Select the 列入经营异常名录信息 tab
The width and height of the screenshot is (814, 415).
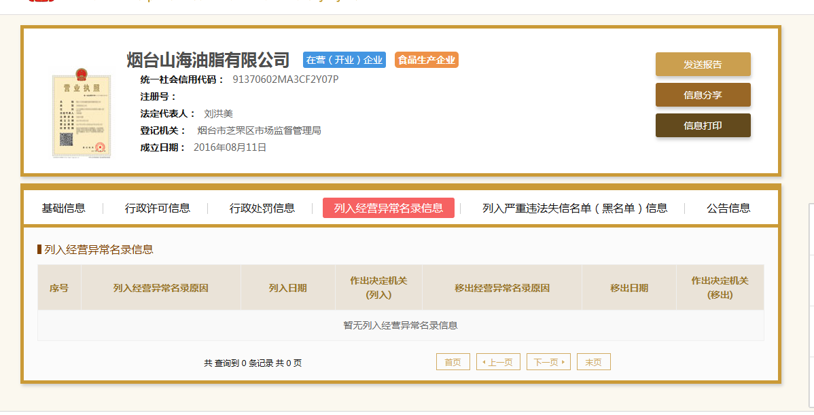pos(388,208)
